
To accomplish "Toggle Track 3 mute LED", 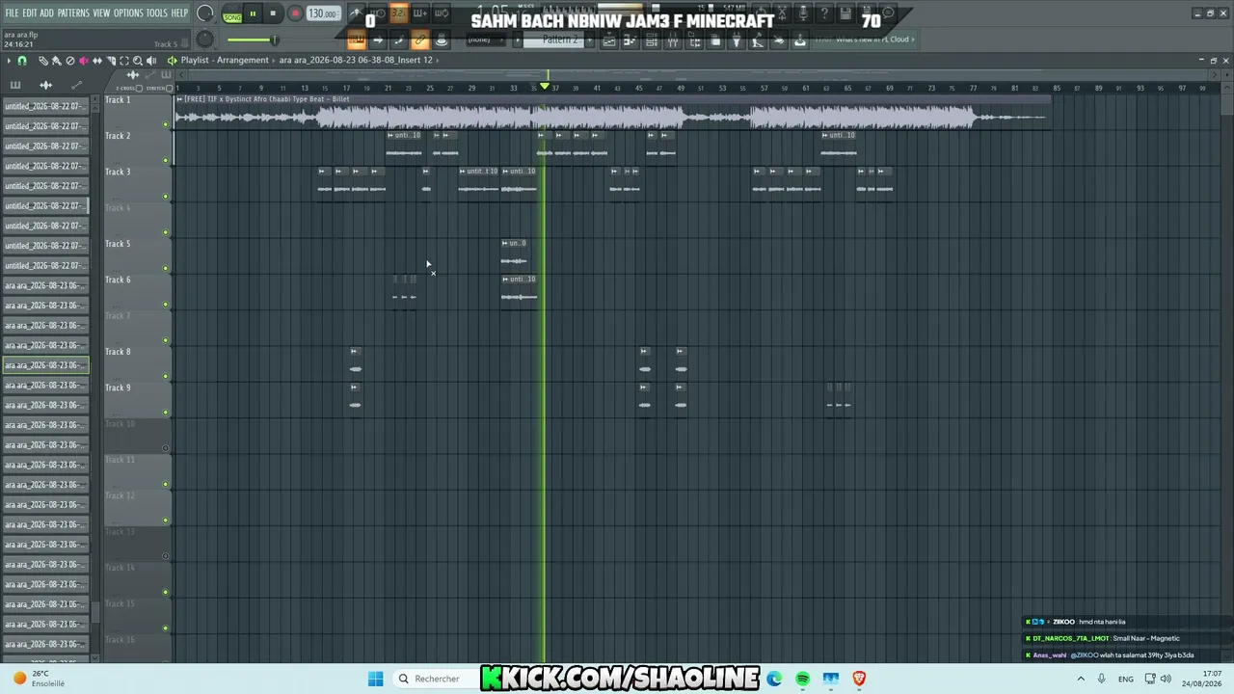I will (x=166, y=197).
